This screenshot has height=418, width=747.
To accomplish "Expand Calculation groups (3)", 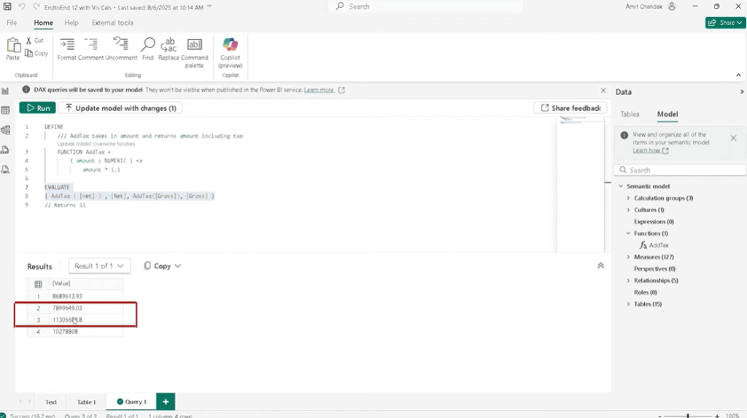I will coord(628,198).
